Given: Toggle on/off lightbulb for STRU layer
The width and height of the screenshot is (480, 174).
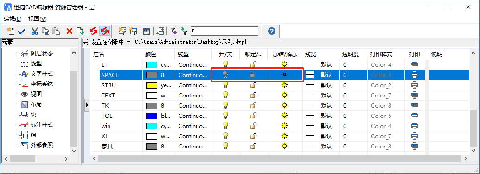Looking at the screenshot, I should (225, 85).
